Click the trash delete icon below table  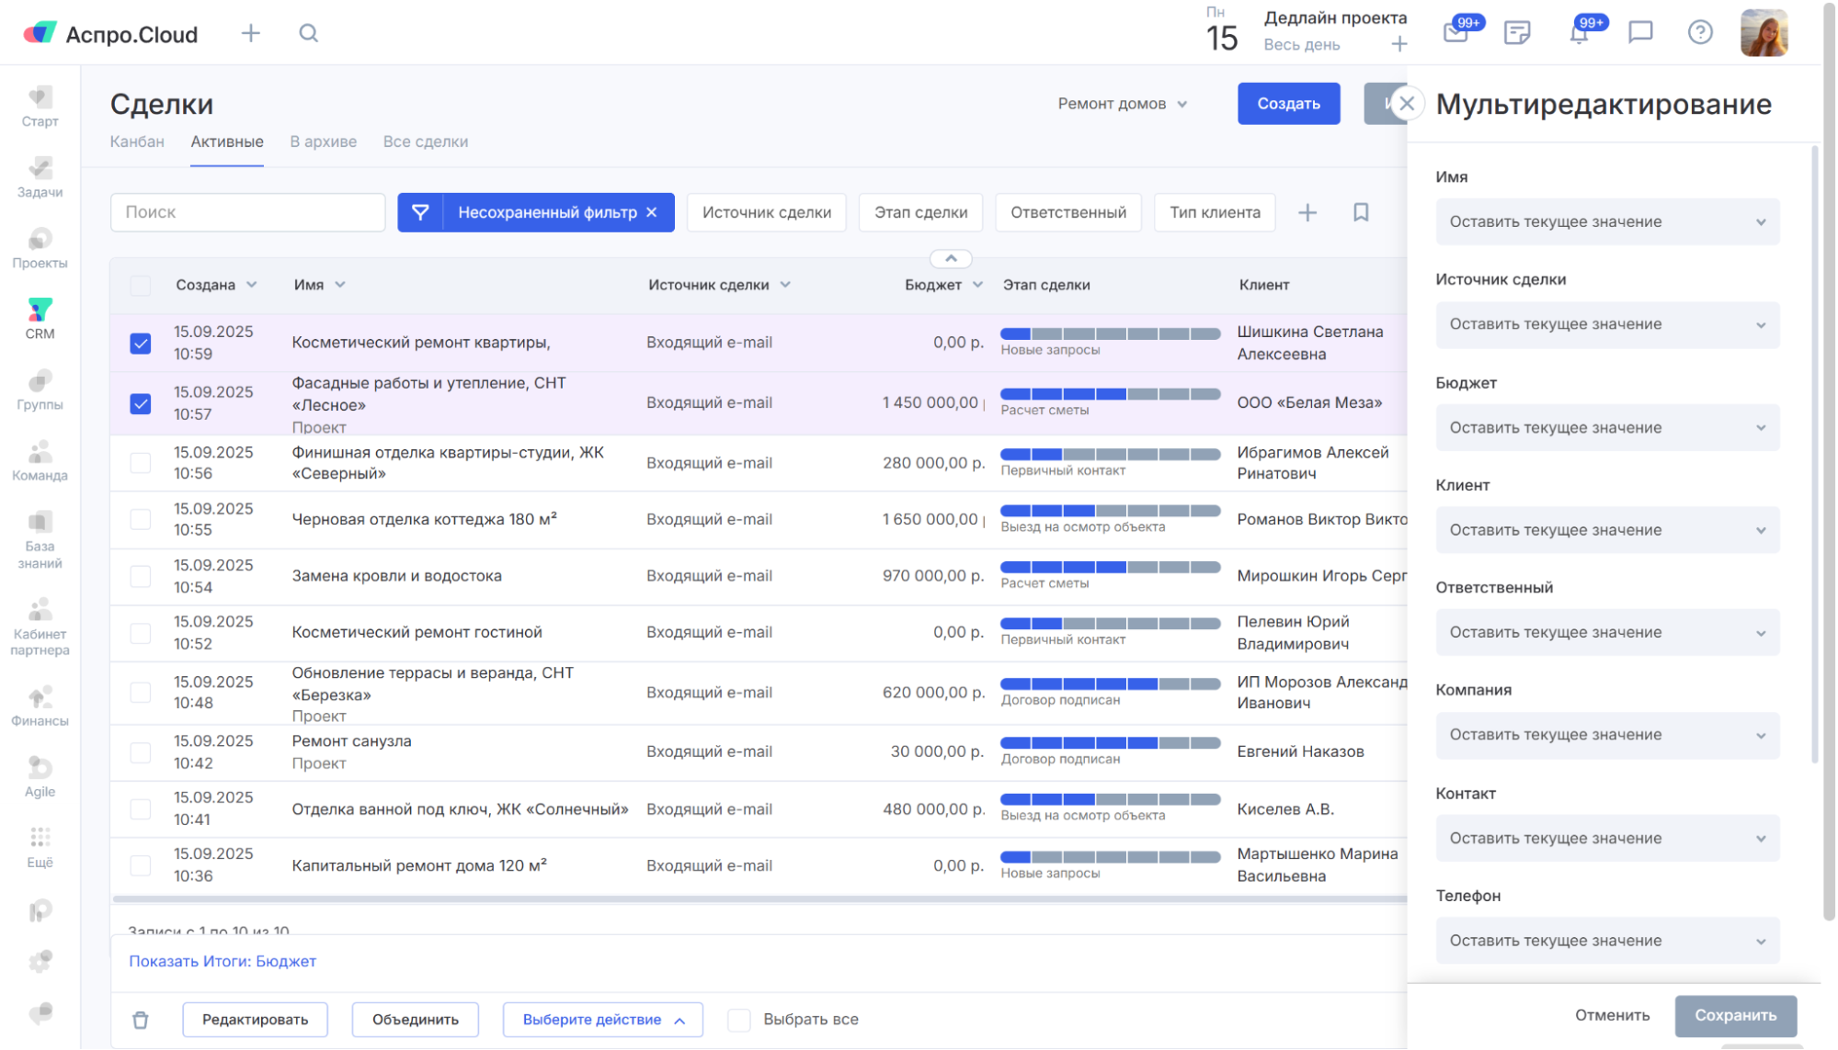coord(140,1020)
